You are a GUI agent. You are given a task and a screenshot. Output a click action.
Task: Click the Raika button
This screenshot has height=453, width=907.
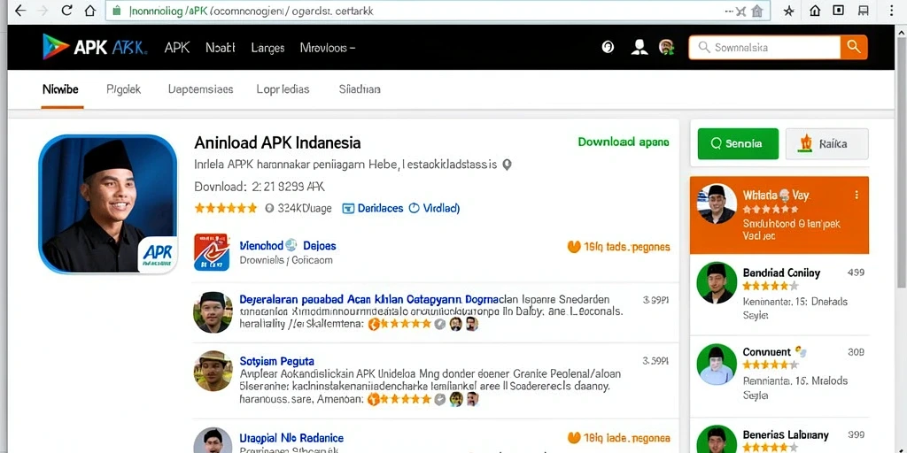coord(826,144)
